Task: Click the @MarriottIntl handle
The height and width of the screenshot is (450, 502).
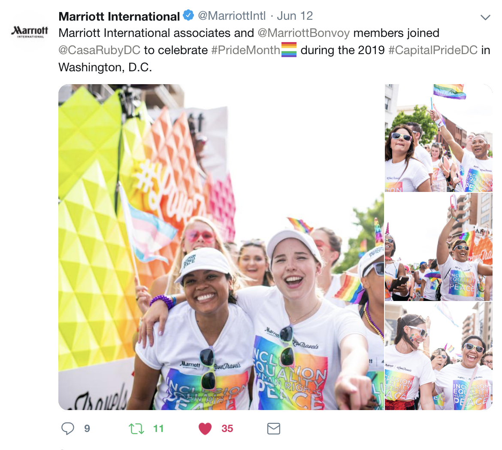Action: [232, 16]
